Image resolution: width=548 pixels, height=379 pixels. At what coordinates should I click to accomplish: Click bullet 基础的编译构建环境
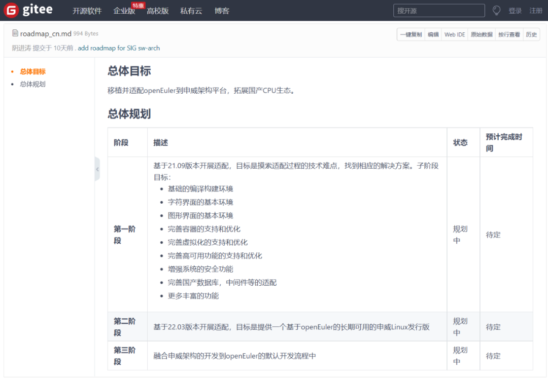coord(200,189)
